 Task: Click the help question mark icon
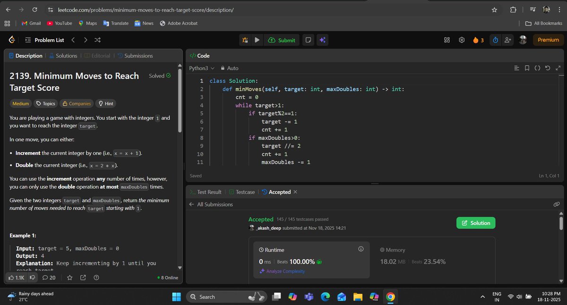[96, 278]
